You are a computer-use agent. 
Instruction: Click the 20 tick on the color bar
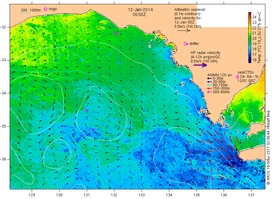click(x=254, y=38)
